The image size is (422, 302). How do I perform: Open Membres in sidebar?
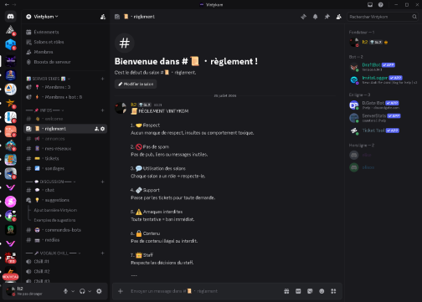coord(65,52)
